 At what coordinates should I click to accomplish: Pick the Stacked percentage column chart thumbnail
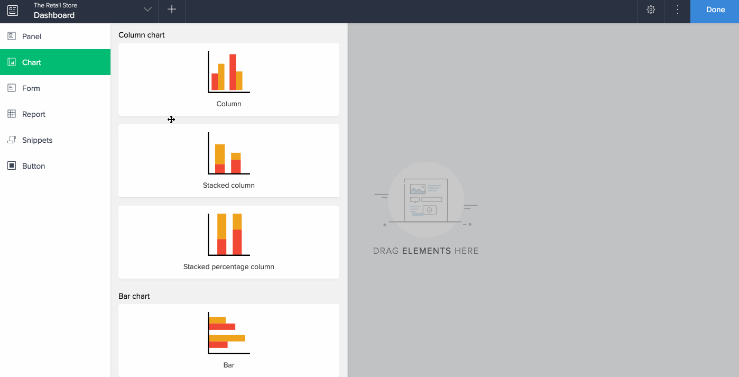pos(229,242)
